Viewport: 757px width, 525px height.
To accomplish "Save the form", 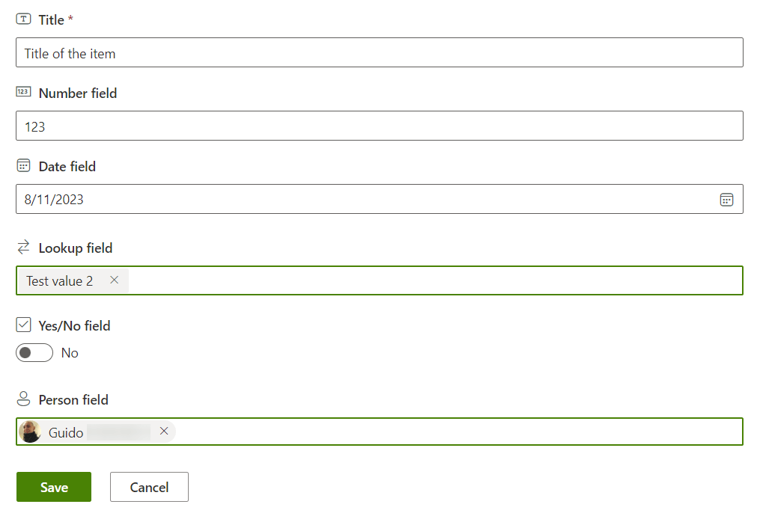I will pos(54,487).
